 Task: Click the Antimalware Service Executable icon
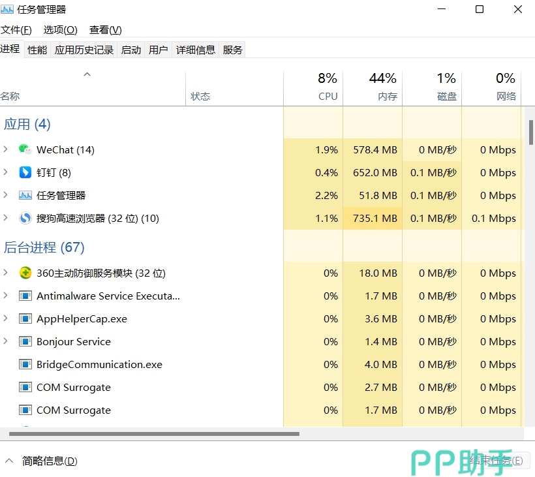(x=25, y=296)
